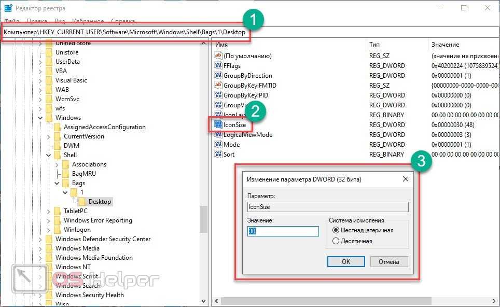Collapse the Shell tree node
This screenshot has height=307, width=500.
(48, 155)
